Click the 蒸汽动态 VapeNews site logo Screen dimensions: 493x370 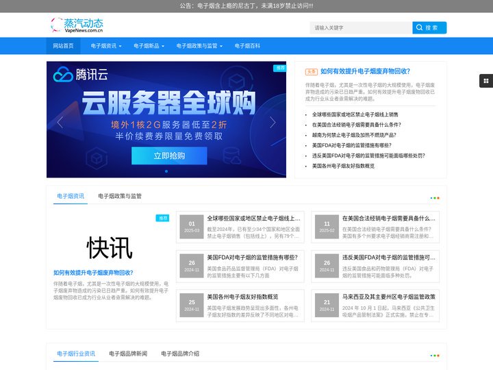click(x=77, y=25)
